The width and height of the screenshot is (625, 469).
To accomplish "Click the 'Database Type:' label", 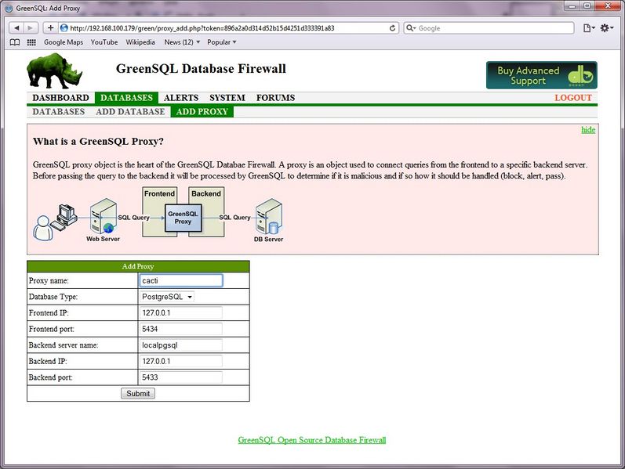I will pyautogui.click(x=53, y=297).
